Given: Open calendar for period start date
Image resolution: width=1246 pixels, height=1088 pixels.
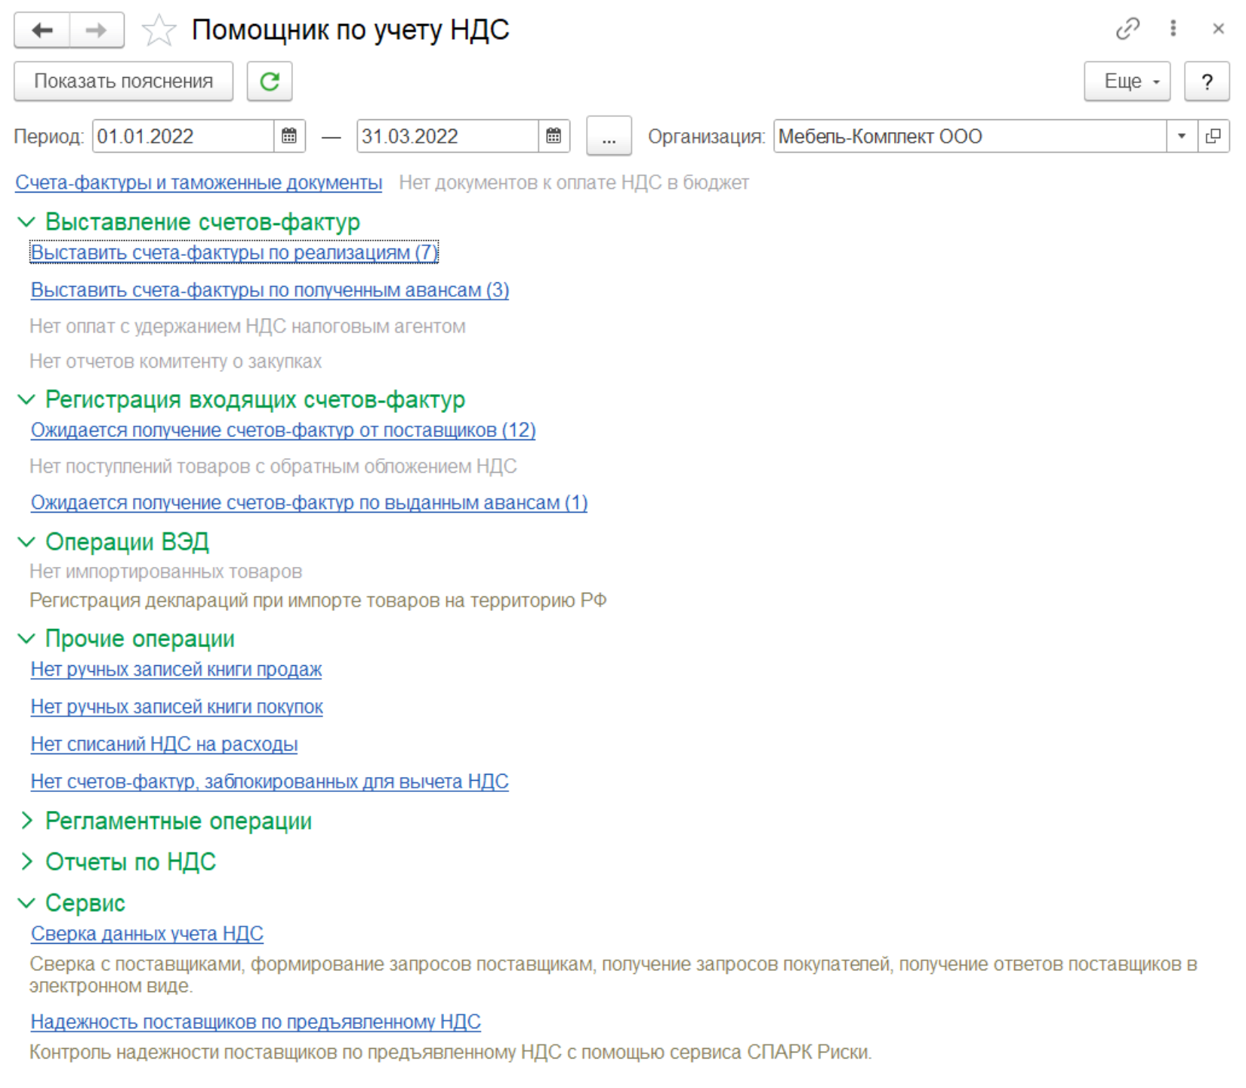Looking at the screenshot, I should tap(289, 137).
